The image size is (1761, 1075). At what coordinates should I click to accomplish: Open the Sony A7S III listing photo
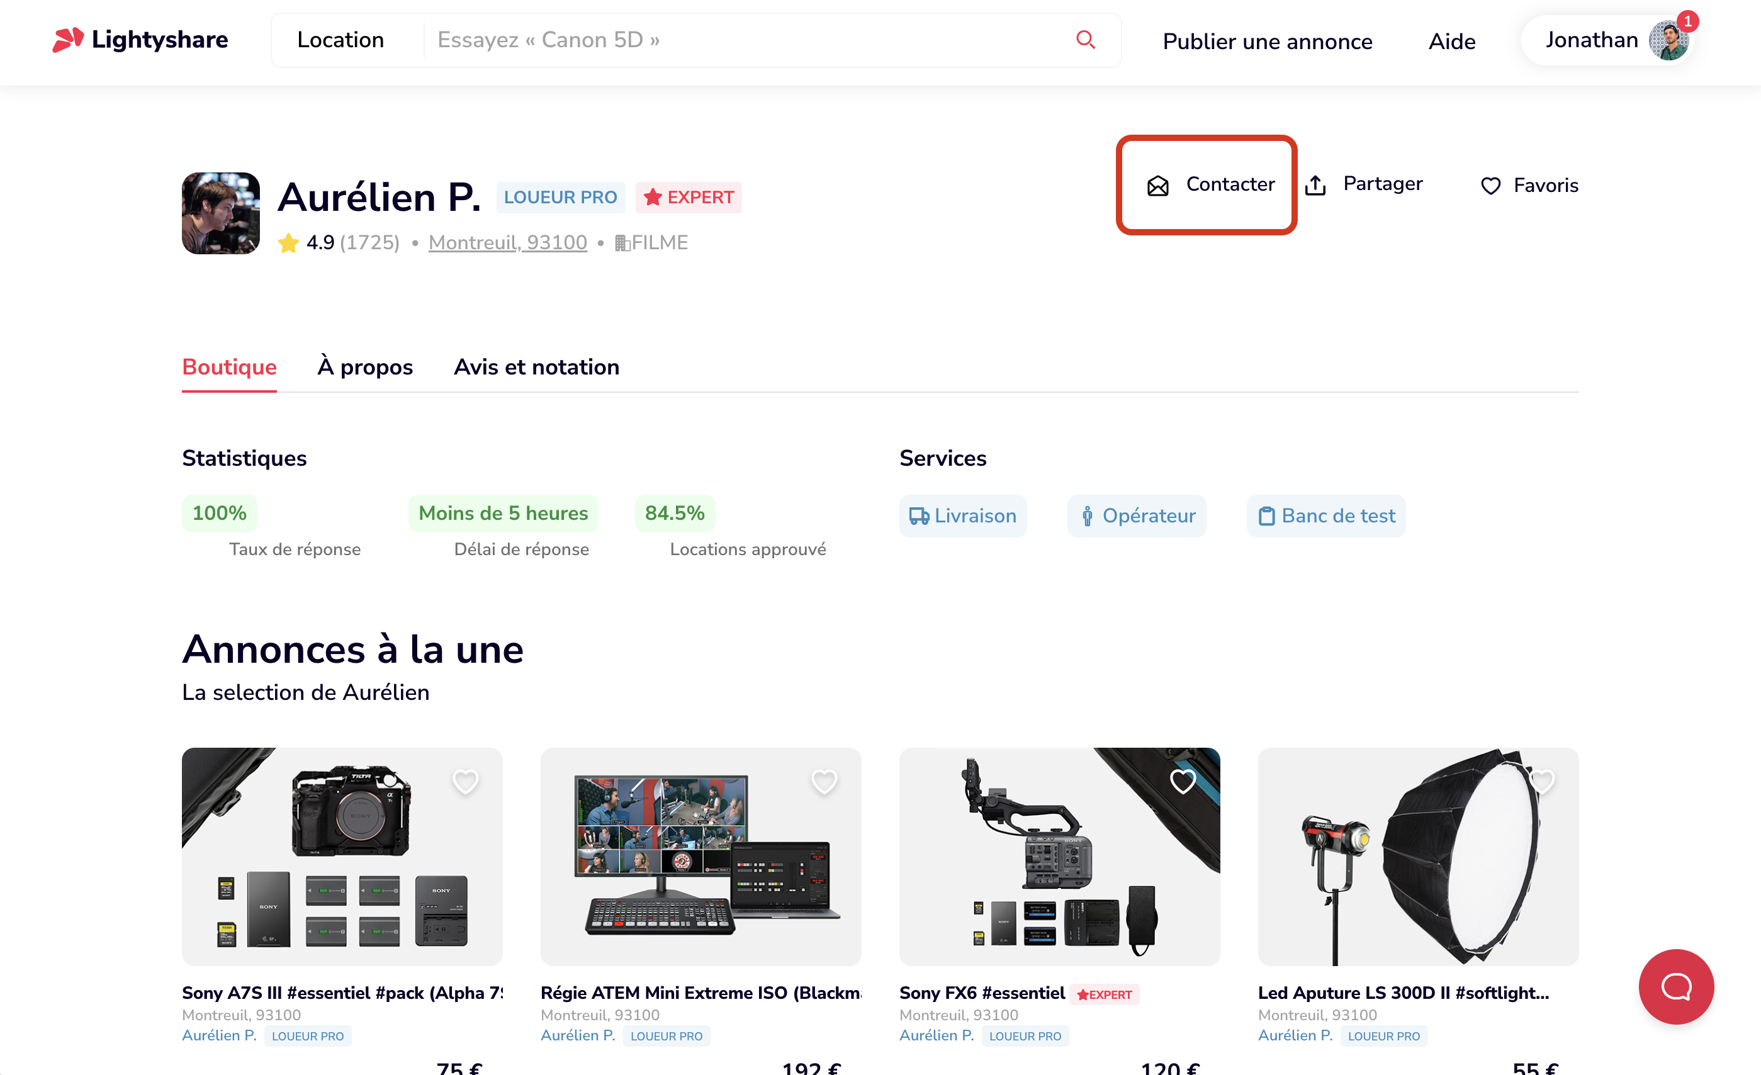click(342, 857)
